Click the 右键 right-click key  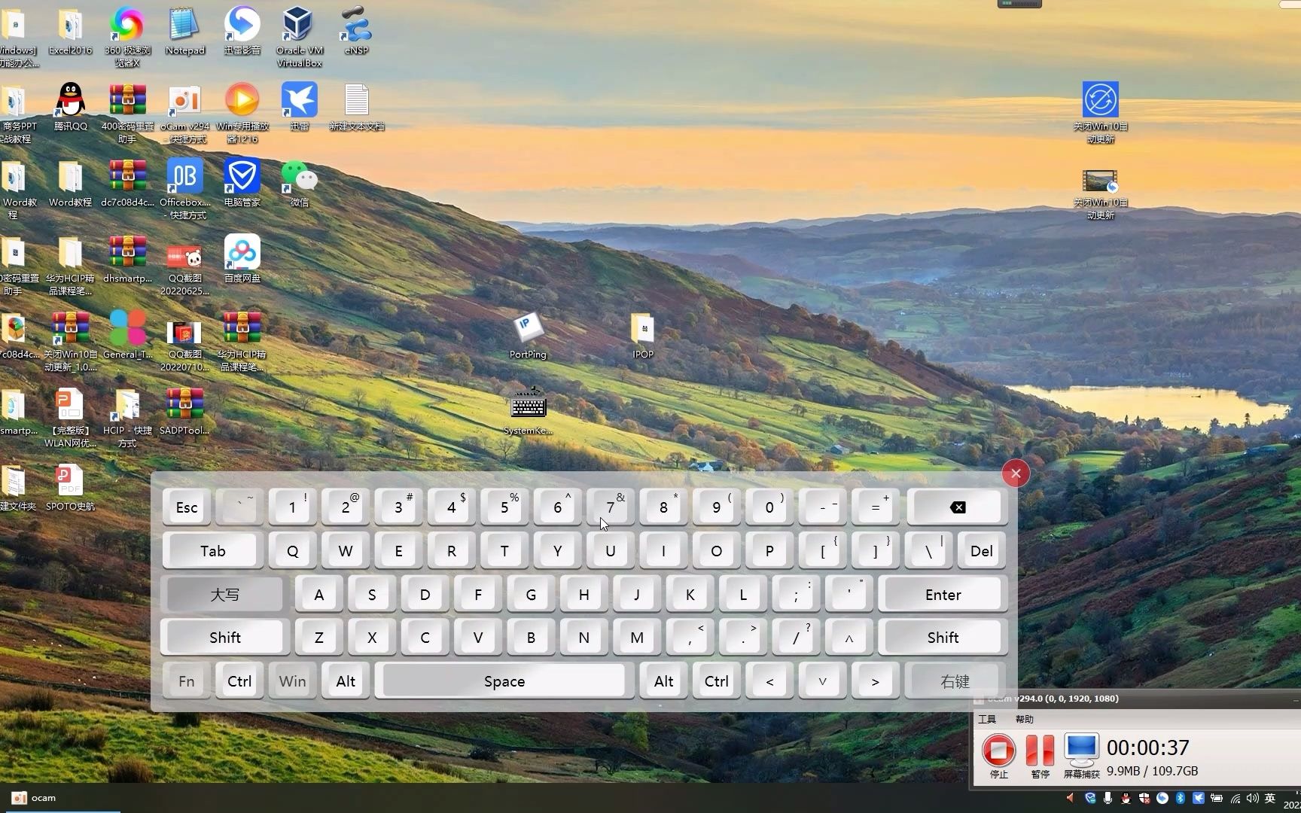tap(955, 681)
